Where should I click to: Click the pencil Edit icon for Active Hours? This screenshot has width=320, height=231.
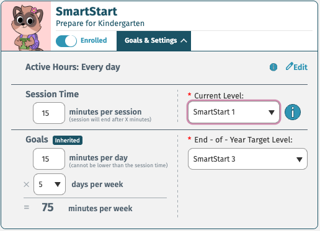[x=289, y=66]
